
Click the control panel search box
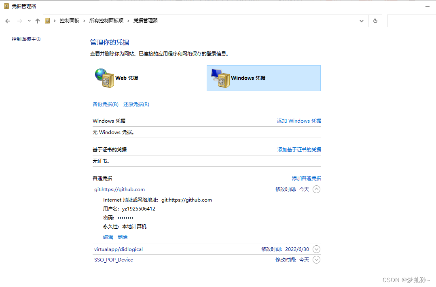pos(412,21)
